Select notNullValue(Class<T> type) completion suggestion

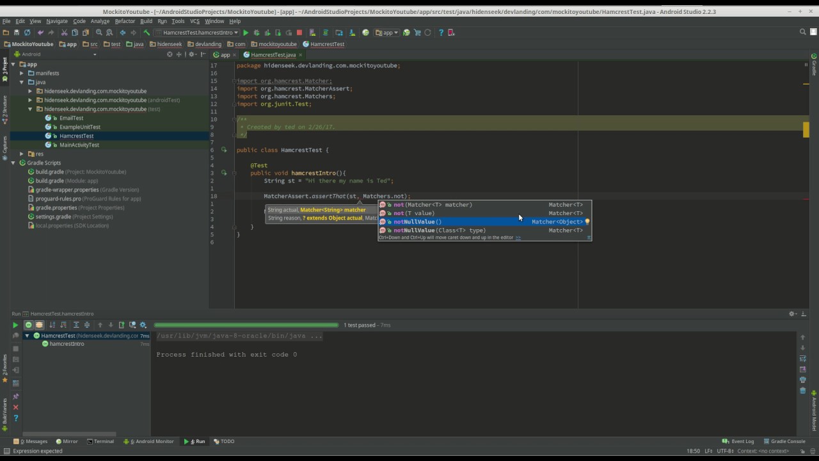click(x=439, y=230)
